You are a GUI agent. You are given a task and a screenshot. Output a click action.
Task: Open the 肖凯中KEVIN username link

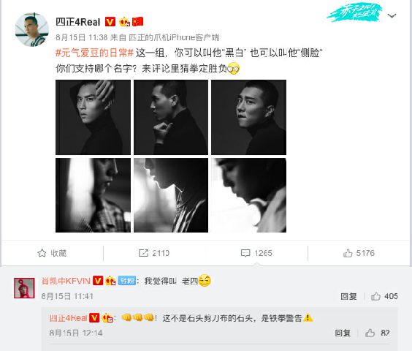pyautogui.click(x=66, y=281)
